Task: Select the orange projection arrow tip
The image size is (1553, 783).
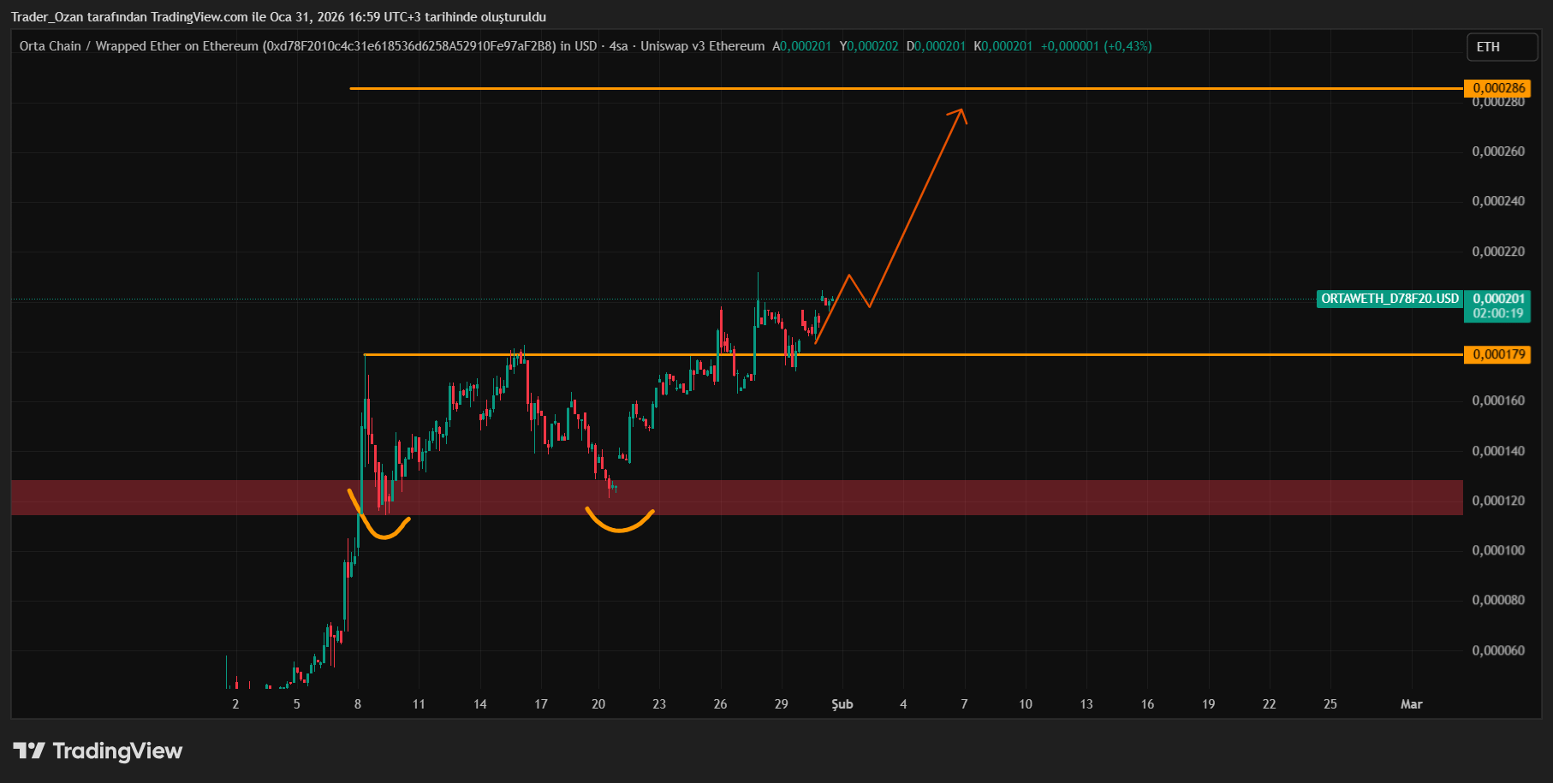Action: pyautogui.click(x=961, y=112)
